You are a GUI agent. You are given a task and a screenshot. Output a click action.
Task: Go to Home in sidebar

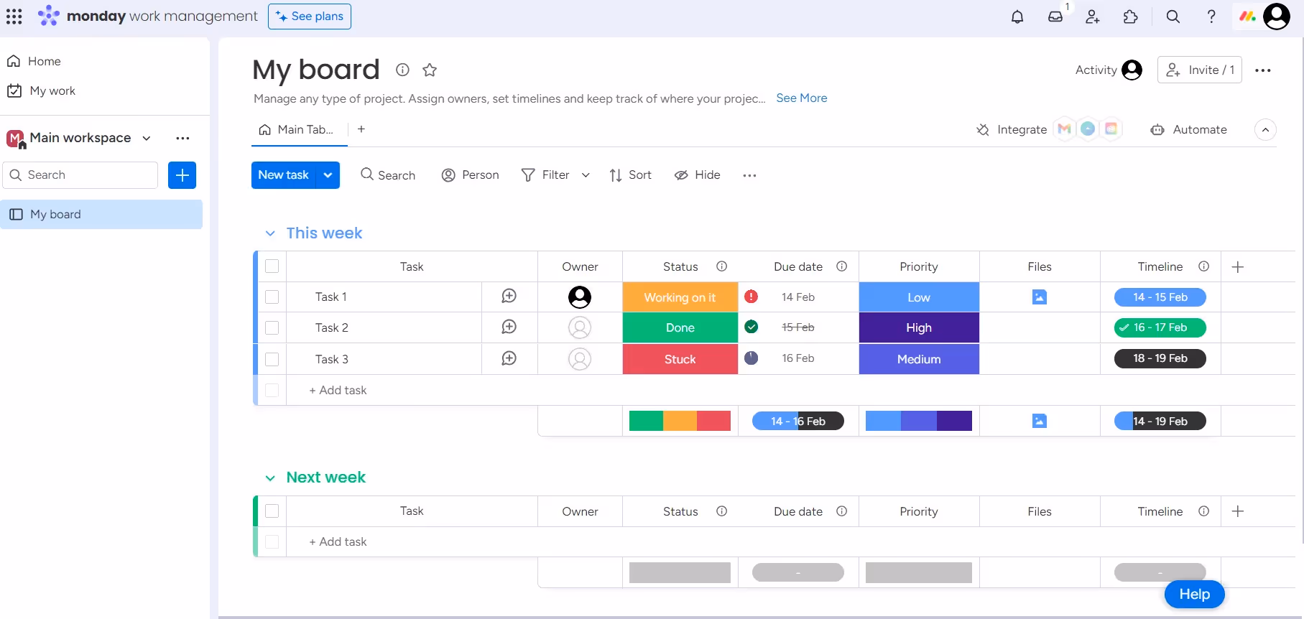[x=34, y=61]
